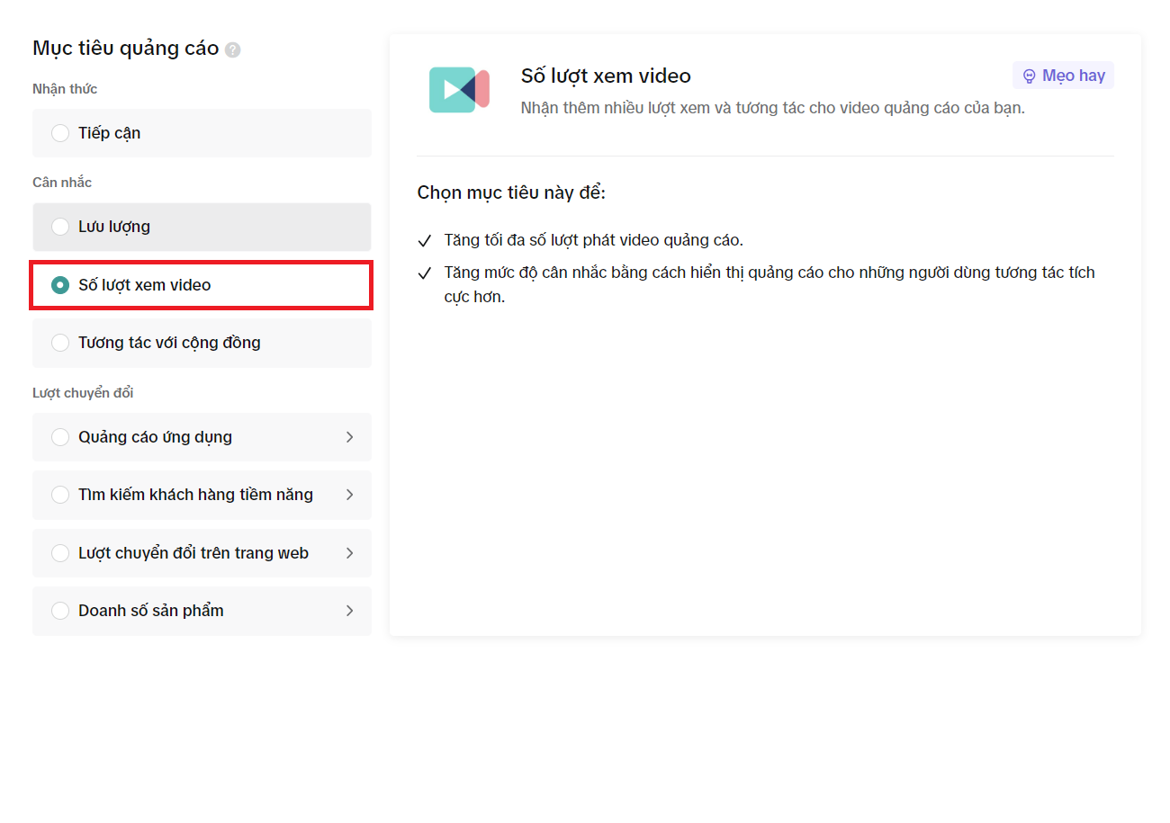Choose the Doanh số sản phẩm radio
Viewport: 1170px width, 823px height.
pyautogui.click(x=60, y=611)
